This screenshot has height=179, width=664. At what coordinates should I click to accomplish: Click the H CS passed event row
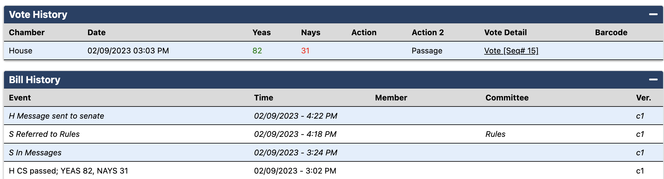coord(68,171)
